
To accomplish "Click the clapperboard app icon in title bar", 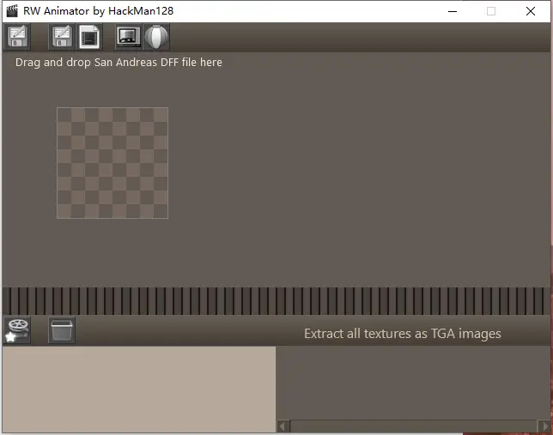I will point(12,11).
